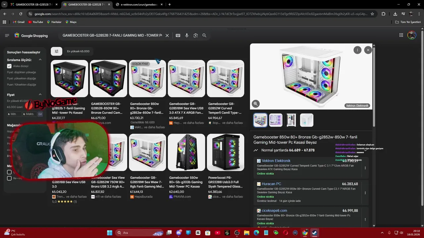Viewport: 424px width, 238px height.
Task: Open Microsoft Edge from the taskbar
Action: (256, 233)
